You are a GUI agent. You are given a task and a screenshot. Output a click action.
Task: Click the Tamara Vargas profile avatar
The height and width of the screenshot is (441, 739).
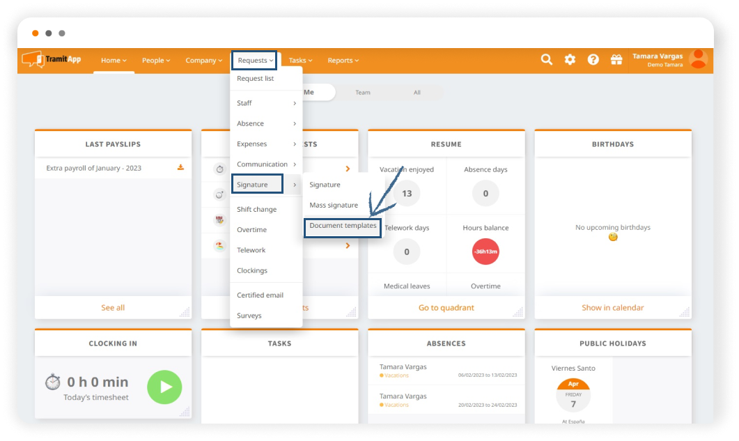point(697,60)
